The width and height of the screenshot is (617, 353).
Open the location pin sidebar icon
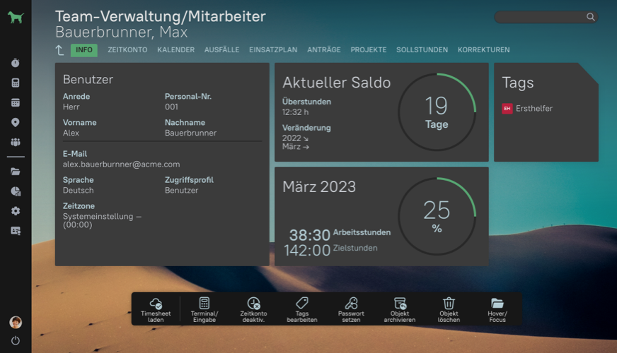[16, 123]
